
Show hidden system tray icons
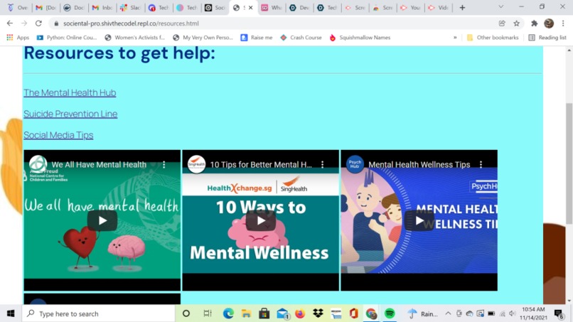click(448, 313)
